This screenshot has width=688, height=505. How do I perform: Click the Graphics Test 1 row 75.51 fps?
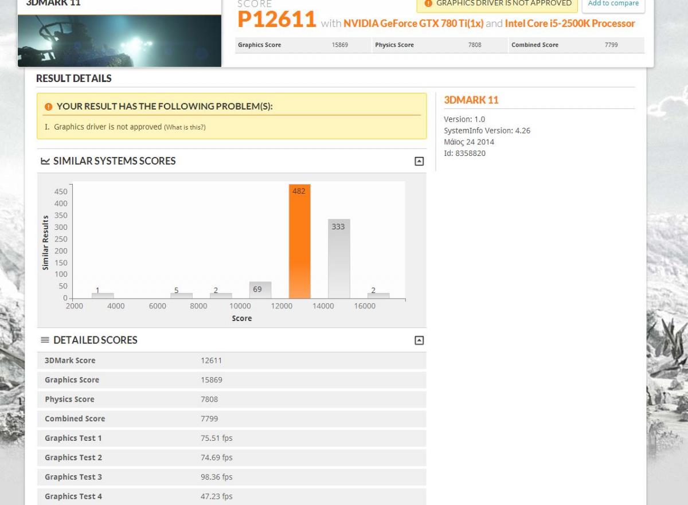(x=232, y=439)
